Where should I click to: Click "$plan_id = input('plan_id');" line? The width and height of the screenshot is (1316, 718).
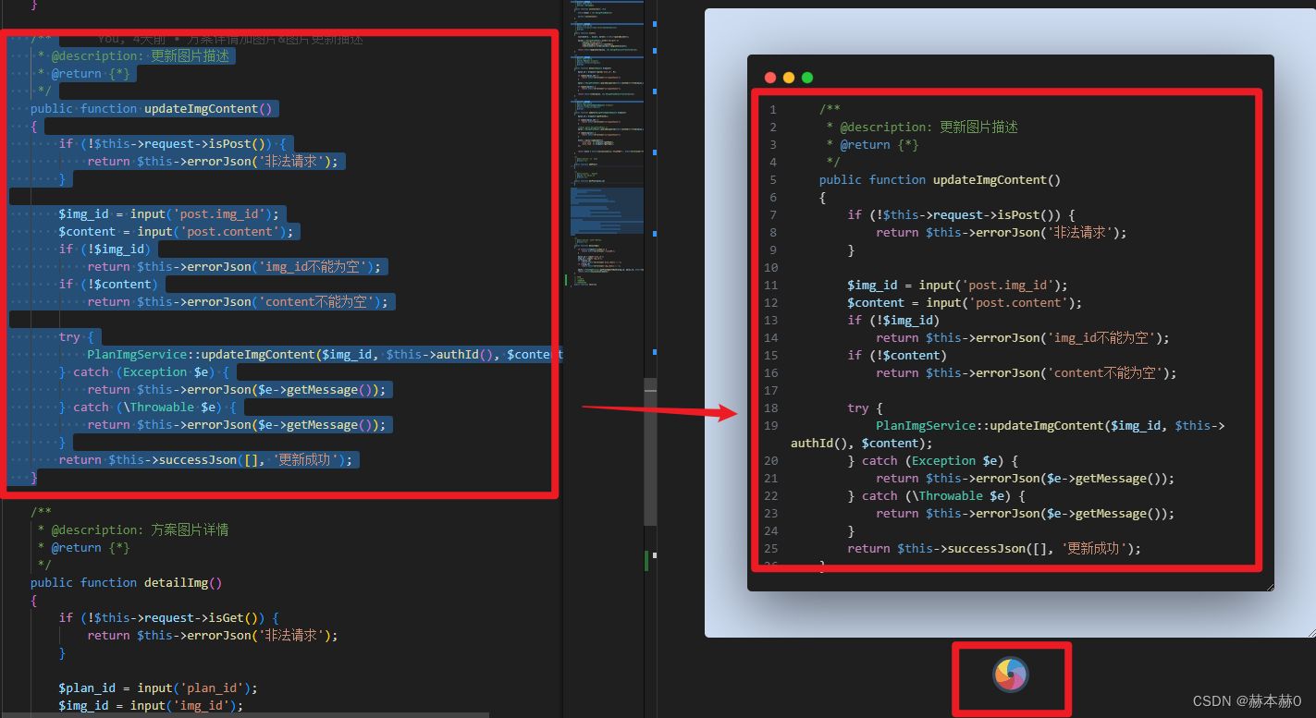pyautogui.click(x=158, y=688)
